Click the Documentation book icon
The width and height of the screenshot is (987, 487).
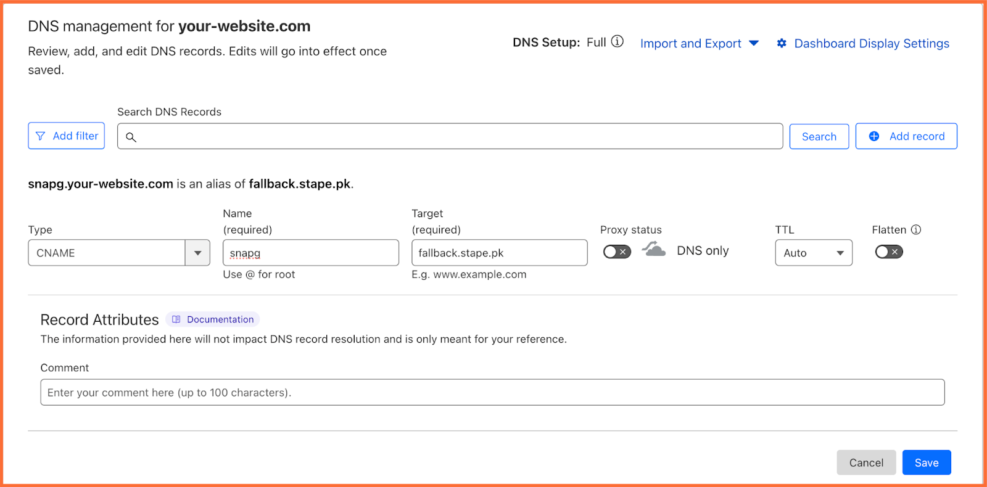click(176, 319)
